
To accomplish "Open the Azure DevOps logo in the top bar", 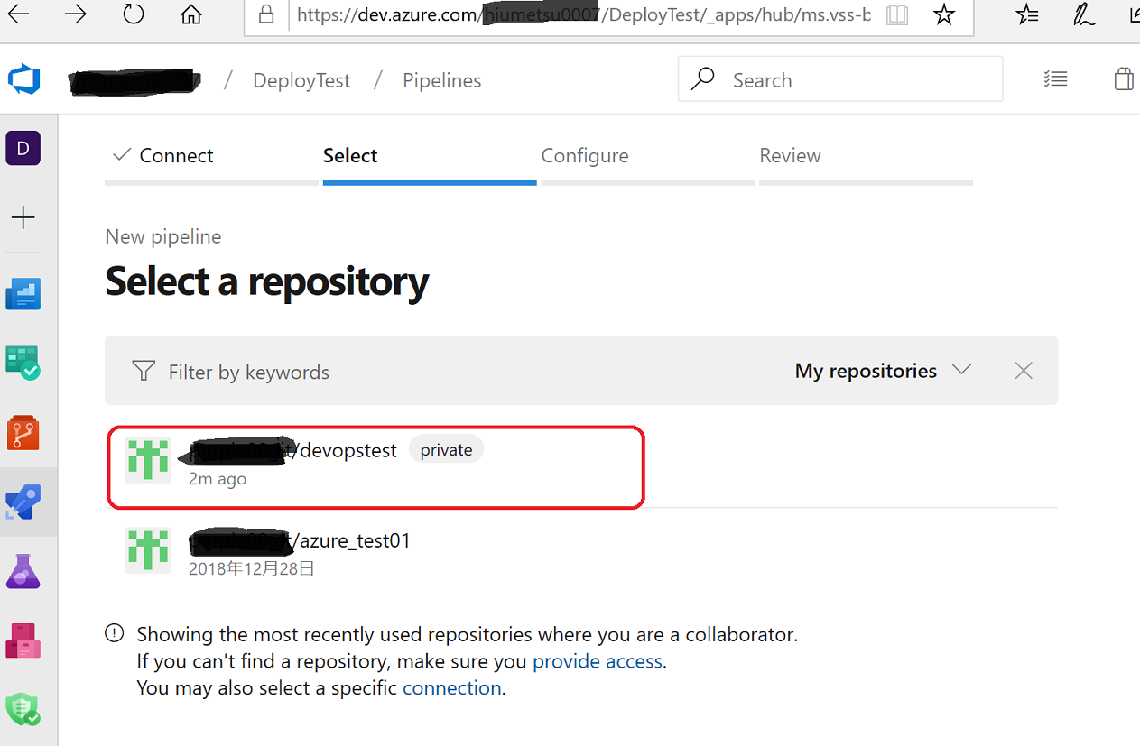I will tap(23, 79).
